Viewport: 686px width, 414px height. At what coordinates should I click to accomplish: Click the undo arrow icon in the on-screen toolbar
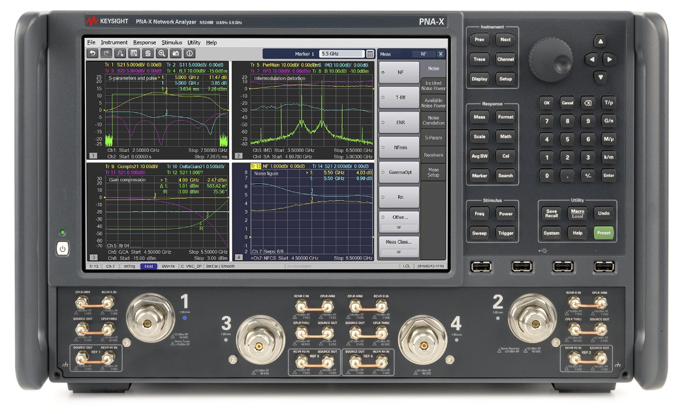(92, 53)
